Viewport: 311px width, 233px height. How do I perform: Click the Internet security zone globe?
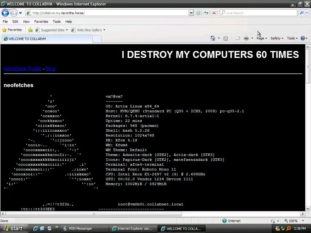coord(224,221)
